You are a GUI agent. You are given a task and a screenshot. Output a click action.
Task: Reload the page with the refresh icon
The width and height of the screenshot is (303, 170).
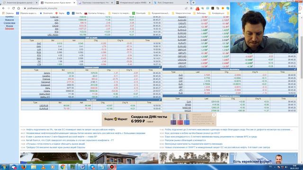[x=14, y=8]
